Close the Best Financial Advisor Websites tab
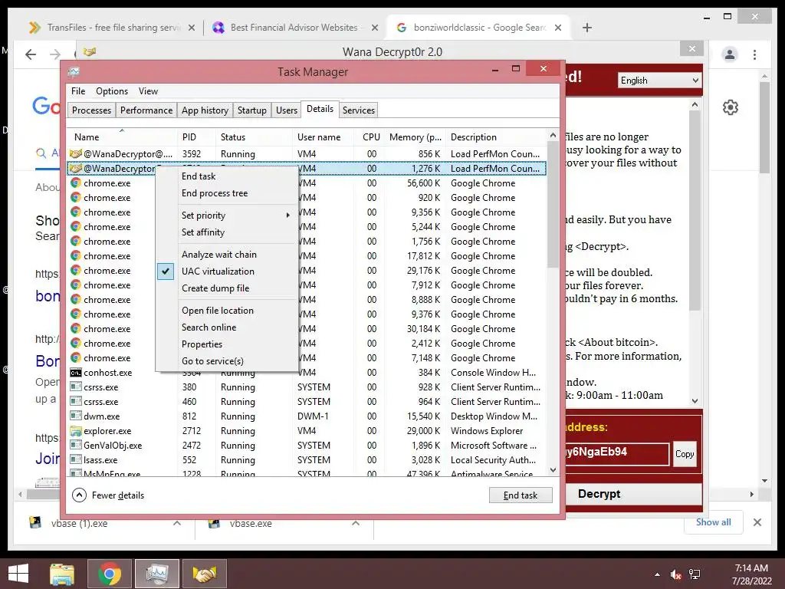The image size is (785, 589). pyautogui.click(x=374, y=28)
